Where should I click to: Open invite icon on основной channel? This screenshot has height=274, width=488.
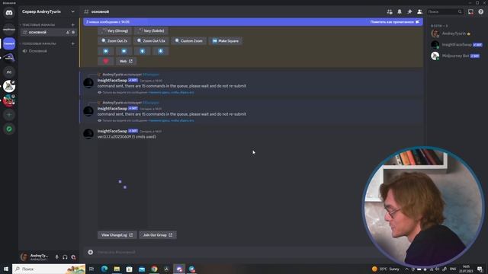coord(68,32)
